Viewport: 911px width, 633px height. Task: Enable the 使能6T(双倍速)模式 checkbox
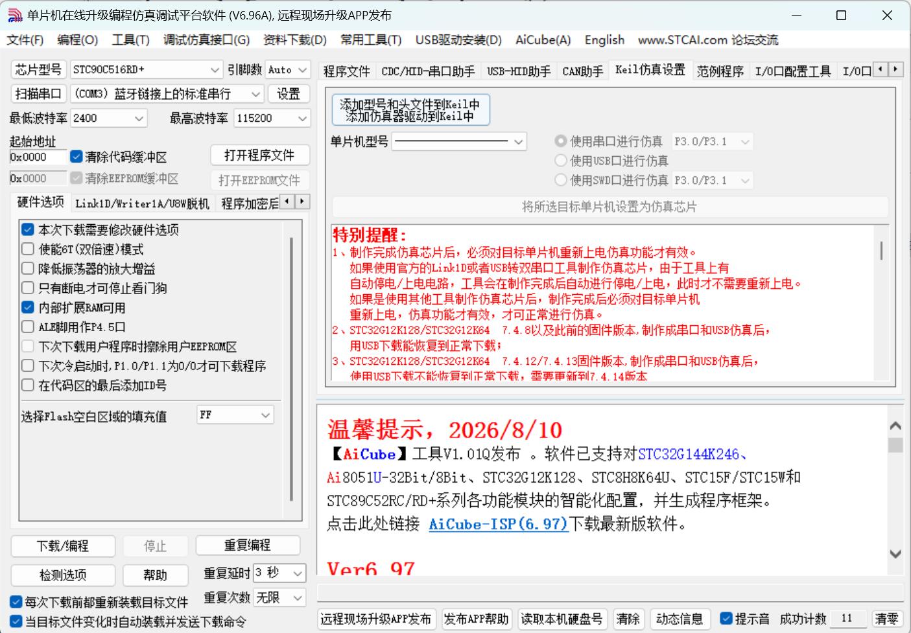click(28, 249)
